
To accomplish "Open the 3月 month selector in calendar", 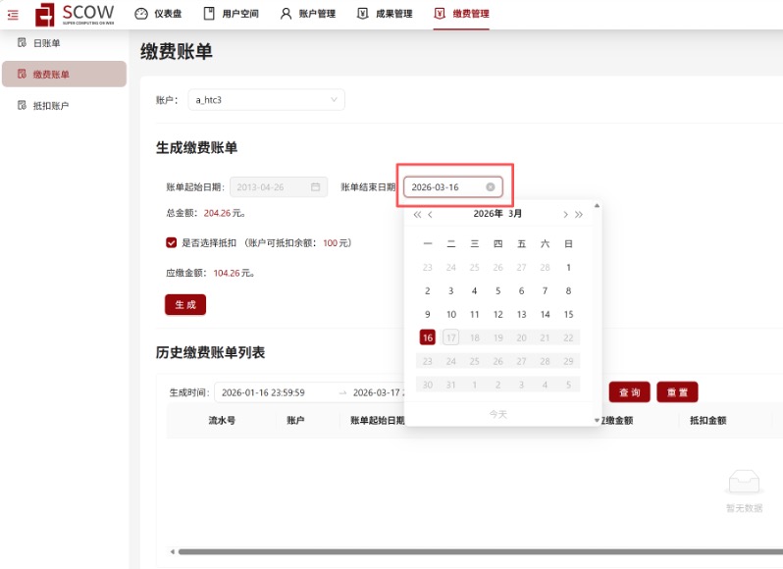I will pos(515,214).
